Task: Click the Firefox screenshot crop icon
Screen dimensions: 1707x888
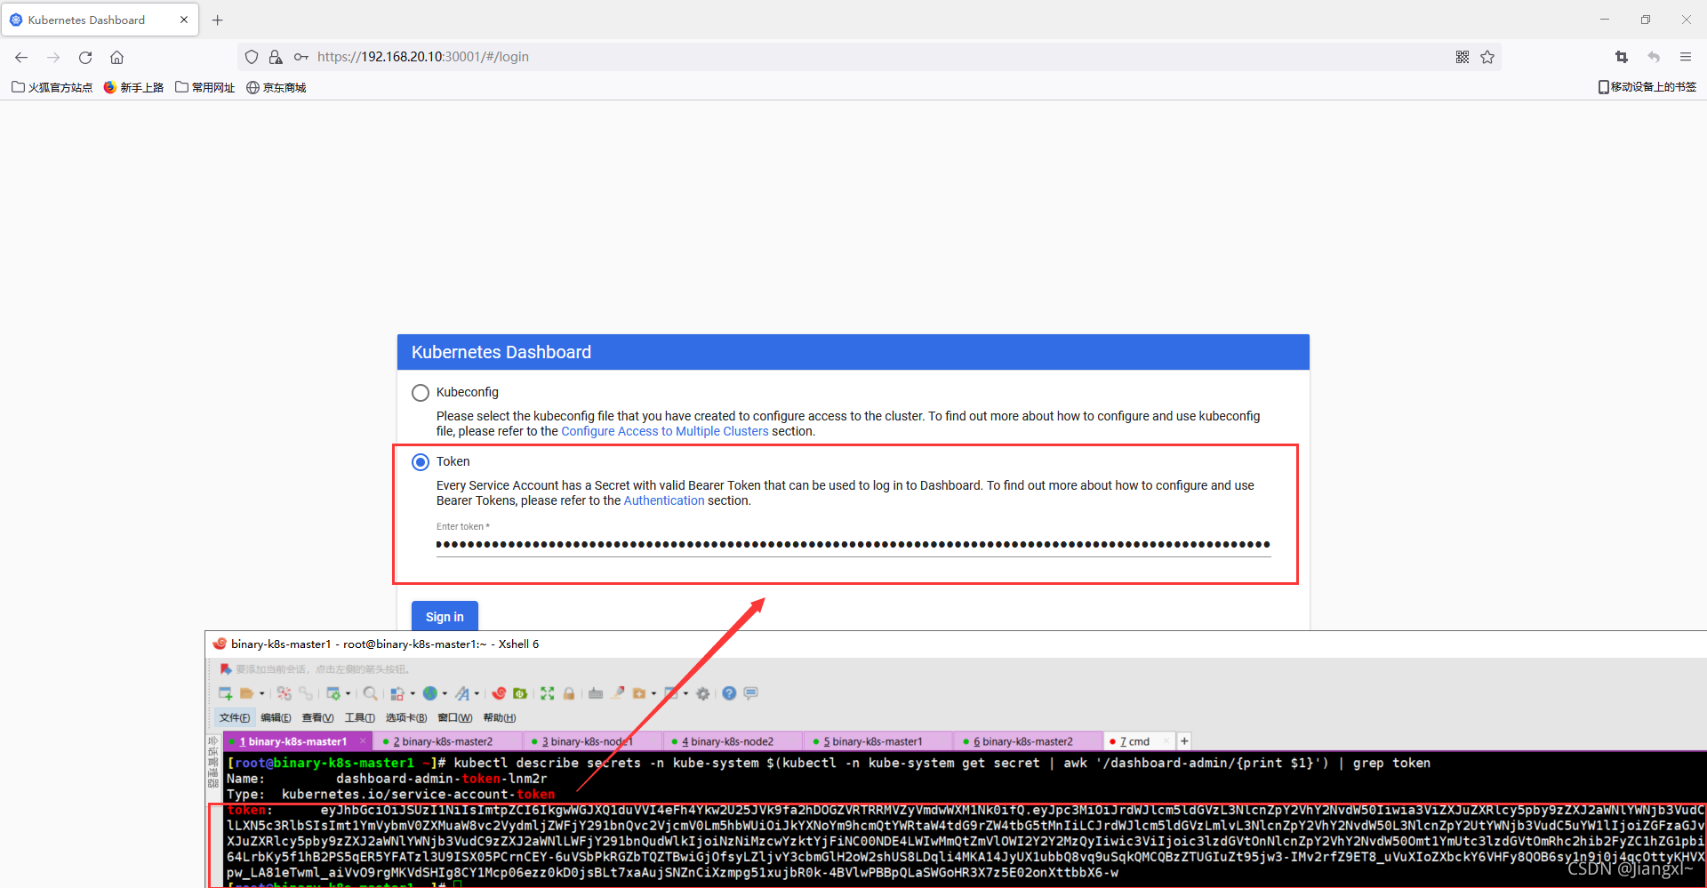Action: coord(1622,57)
